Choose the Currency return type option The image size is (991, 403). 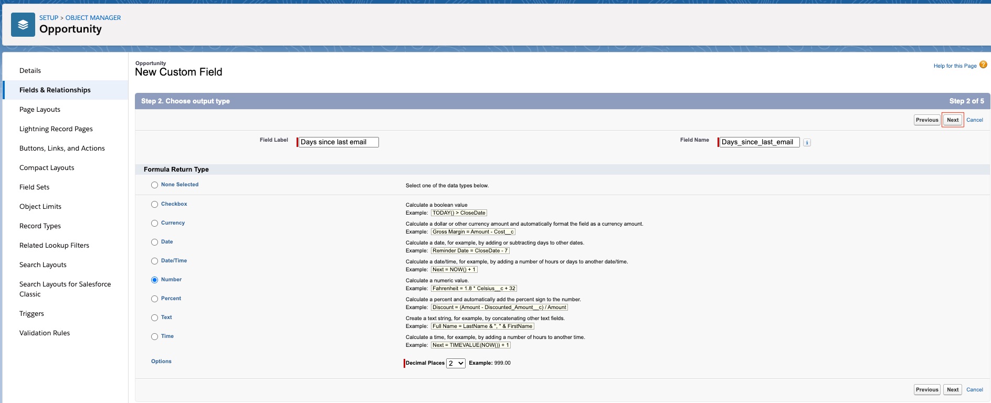pos(154,224)
